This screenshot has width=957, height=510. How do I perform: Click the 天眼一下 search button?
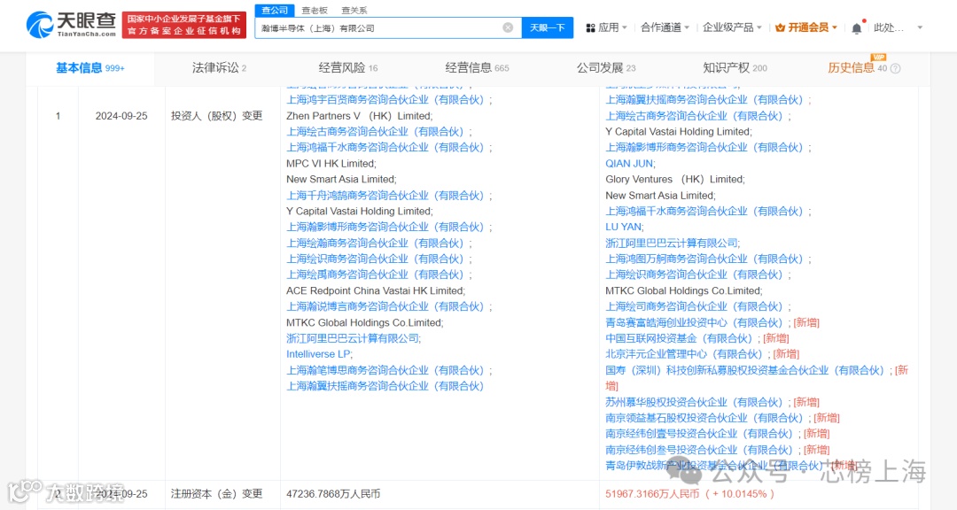[547, 28]
